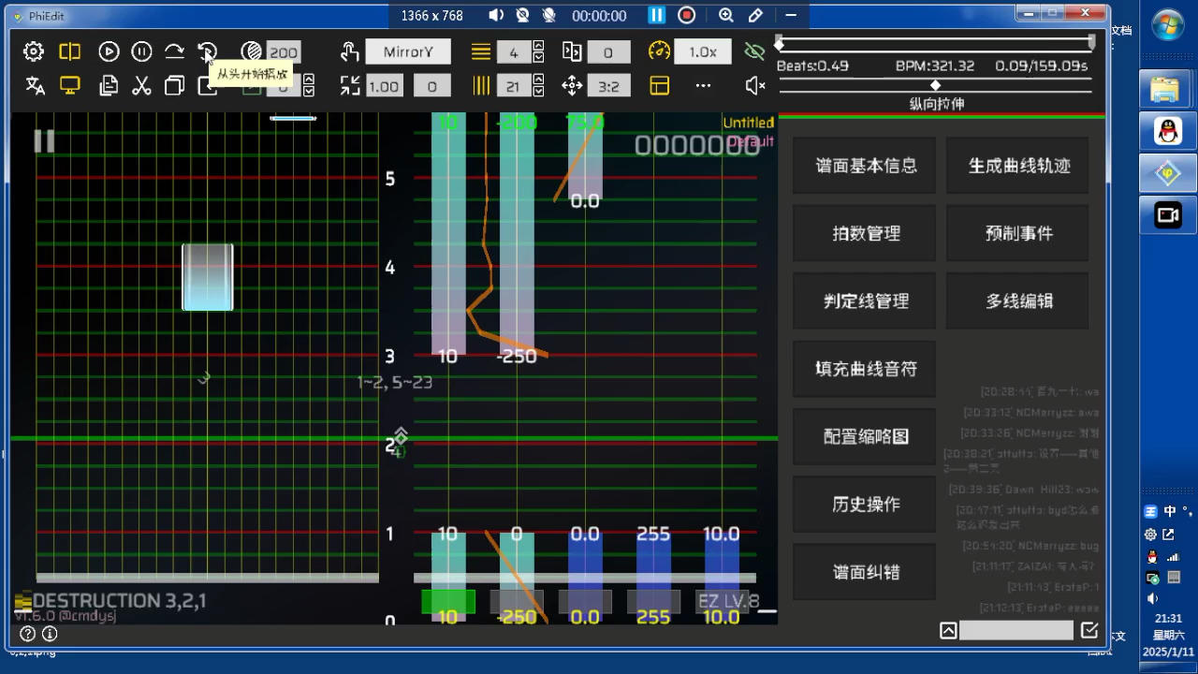Click the duplicate squares icon
This screenshot has height=674, width=1198.
(174, 86)
